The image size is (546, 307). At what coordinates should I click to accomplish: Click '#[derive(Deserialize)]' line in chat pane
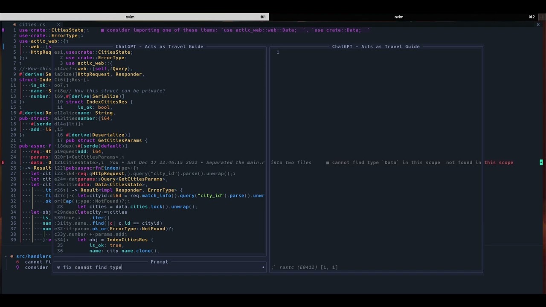[x=98, y=135]
